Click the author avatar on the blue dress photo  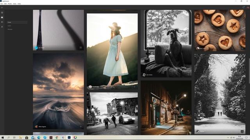click(x=90, y=87)
